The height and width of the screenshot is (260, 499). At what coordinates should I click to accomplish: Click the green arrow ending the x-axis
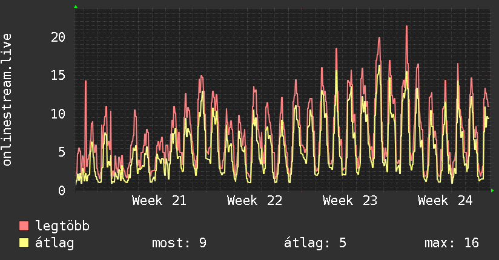[x=492, y=190]
